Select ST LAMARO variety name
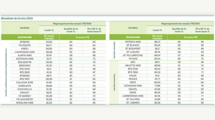 133,102
